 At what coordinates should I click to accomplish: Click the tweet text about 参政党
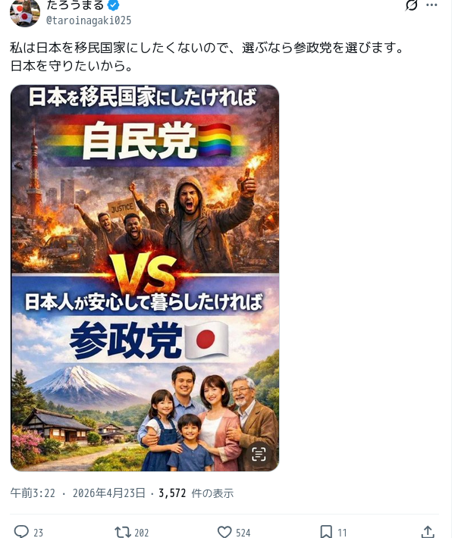pyautogui.click(x=207, y=56)
